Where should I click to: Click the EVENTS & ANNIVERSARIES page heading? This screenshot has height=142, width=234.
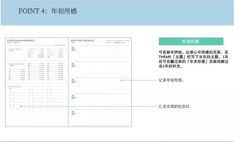coord(20,40)
